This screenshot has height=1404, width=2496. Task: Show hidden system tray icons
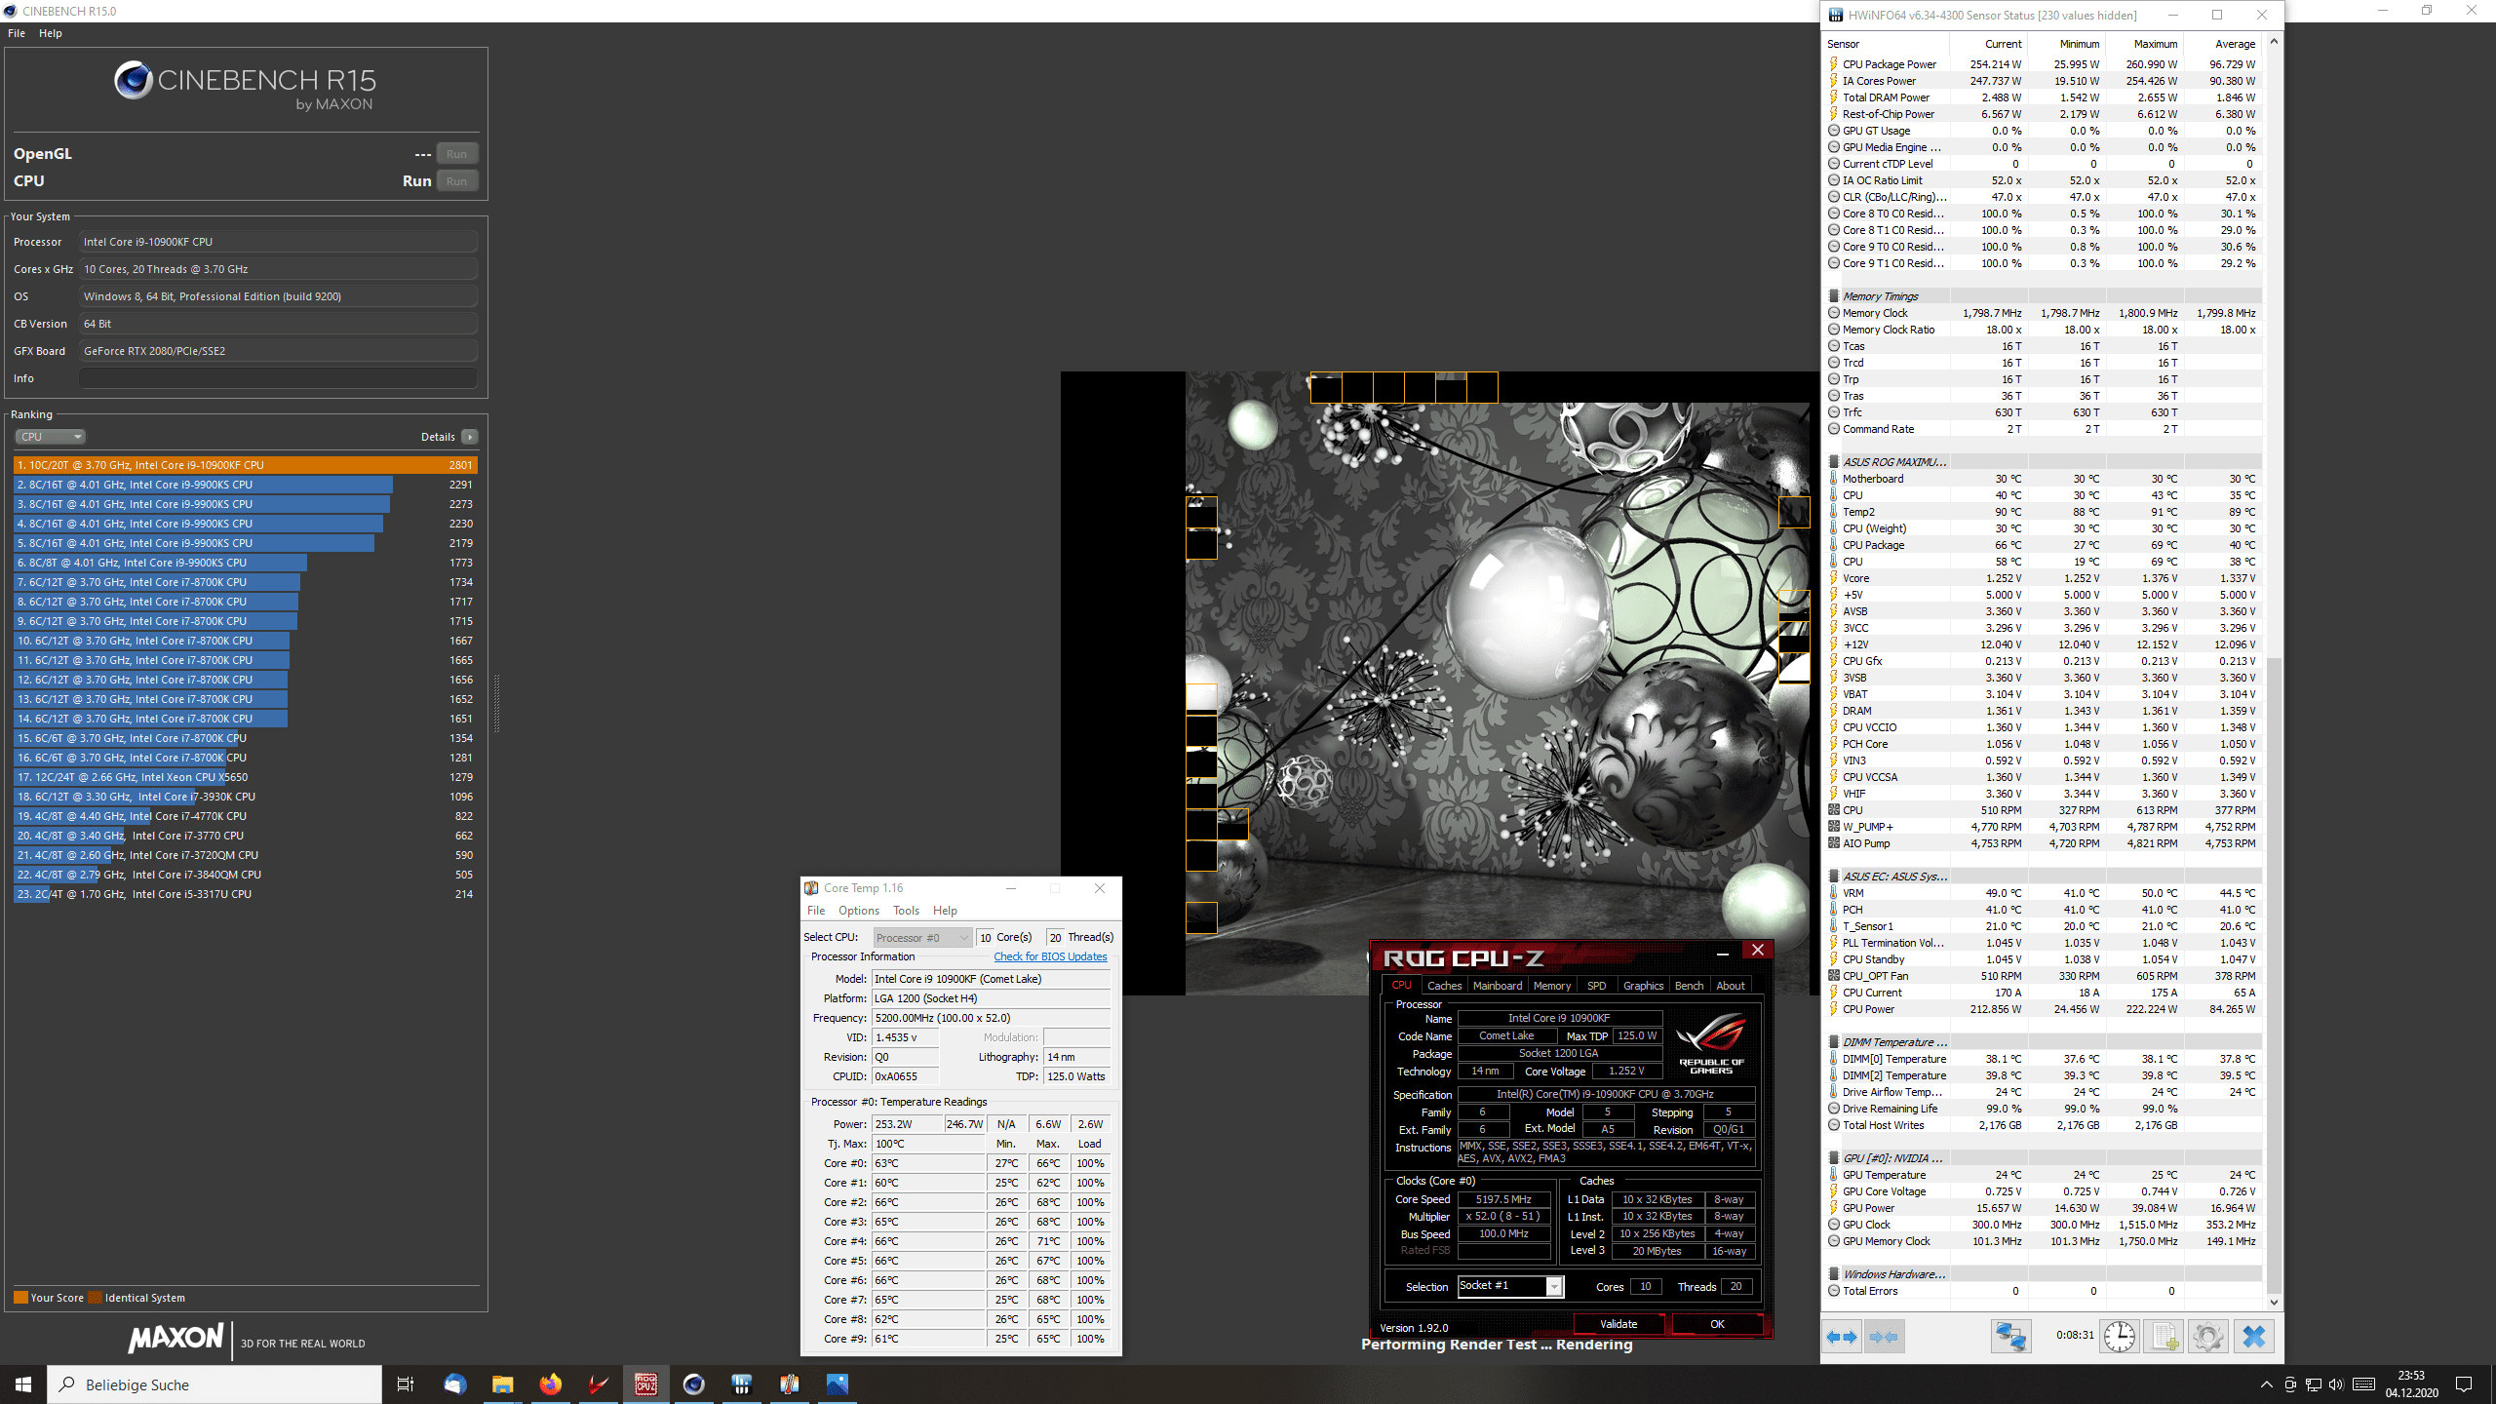(2267, 1384)
